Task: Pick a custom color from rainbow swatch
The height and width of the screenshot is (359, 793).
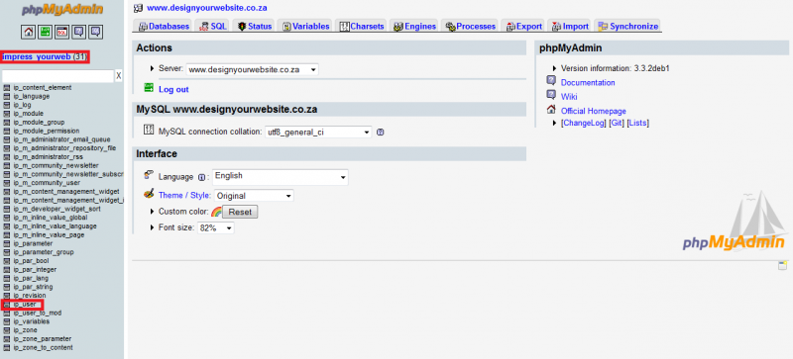Action: click(x=216, y=212)
